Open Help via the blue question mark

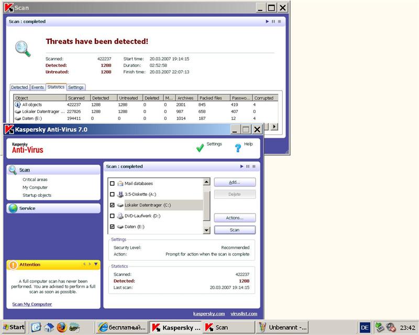(238, 148)
